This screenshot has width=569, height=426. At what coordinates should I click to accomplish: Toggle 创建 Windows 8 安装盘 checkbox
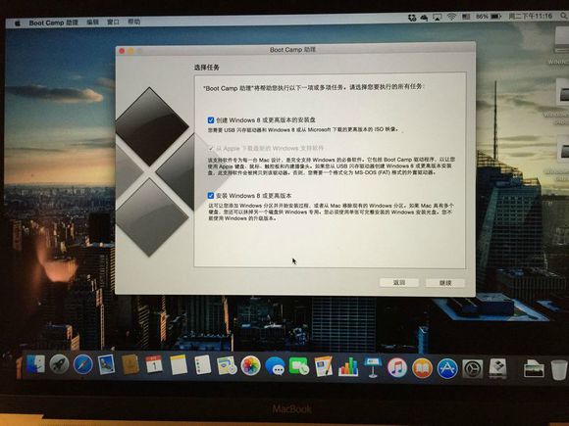pyautogui.click(x=211, y=119)
